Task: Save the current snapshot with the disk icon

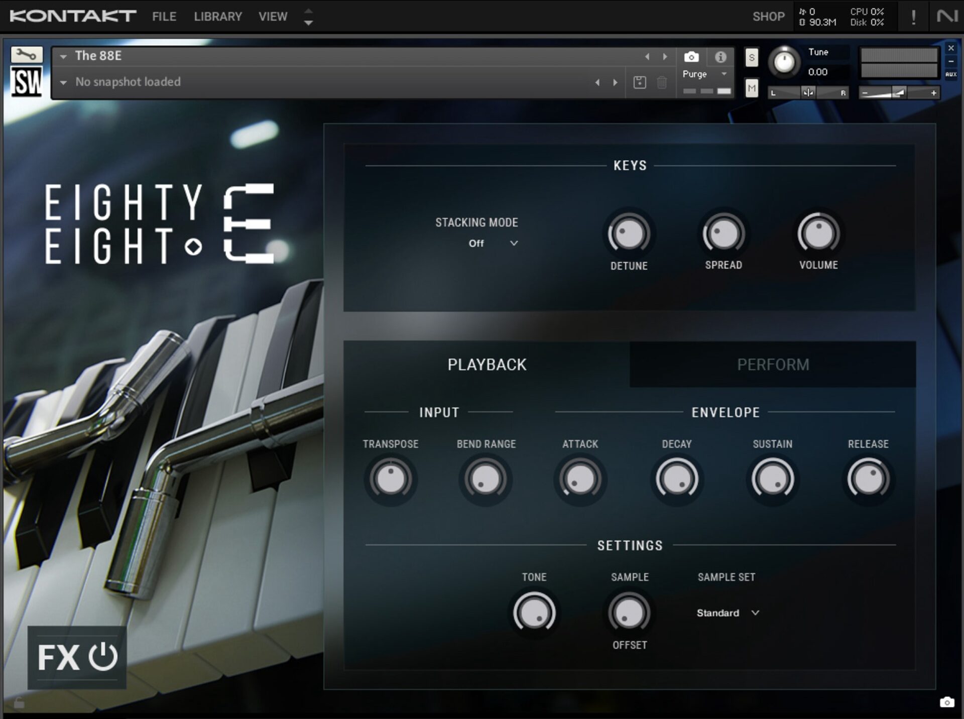Action: point(640,82)
